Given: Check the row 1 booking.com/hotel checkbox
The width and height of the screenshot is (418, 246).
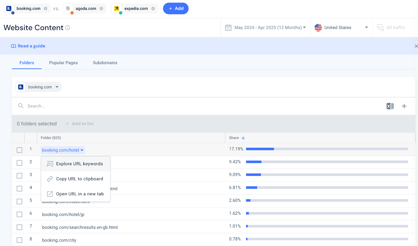Looking at the screenshot, I should pos(20,150).
